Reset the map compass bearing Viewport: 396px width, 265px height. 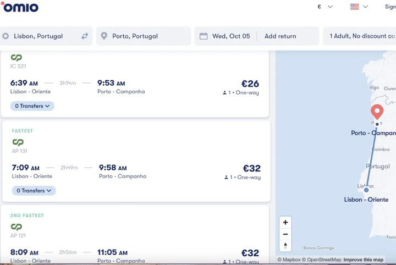(x=285, y=246)
